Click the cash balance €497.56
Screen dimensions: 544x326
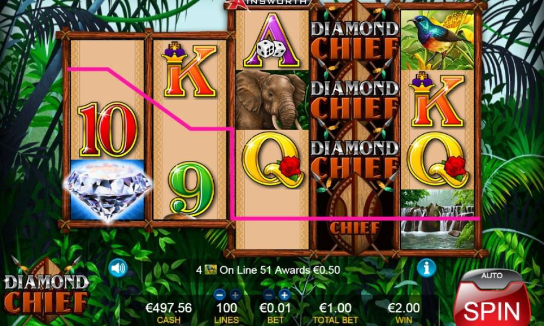pyautogui.click(x=168, y=308)
